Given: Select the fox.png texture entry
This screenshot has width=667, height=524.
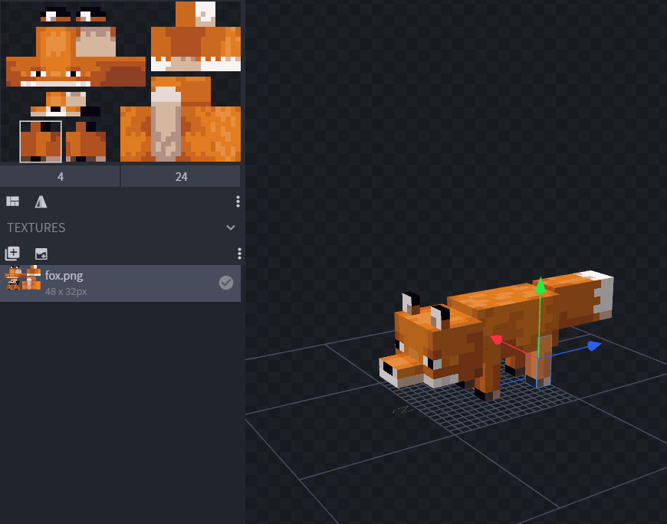Looking at the screenshot, I should coord(120,283).
